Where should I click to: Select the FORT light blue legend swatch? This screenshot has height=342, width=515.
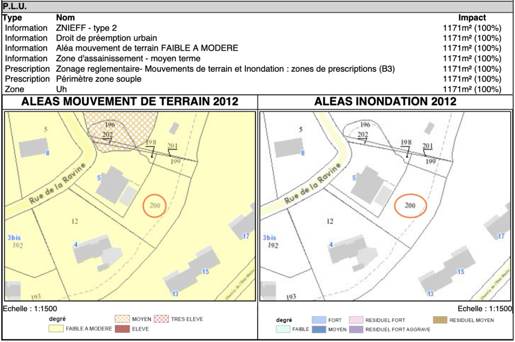pyautogui.click(x=319, y=320)
